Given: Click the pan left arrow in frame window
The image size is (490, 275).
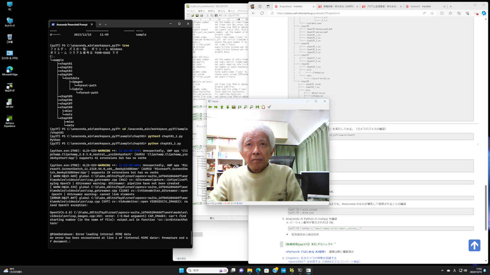Looking at the screenshot, I should (x=210, y=107).
